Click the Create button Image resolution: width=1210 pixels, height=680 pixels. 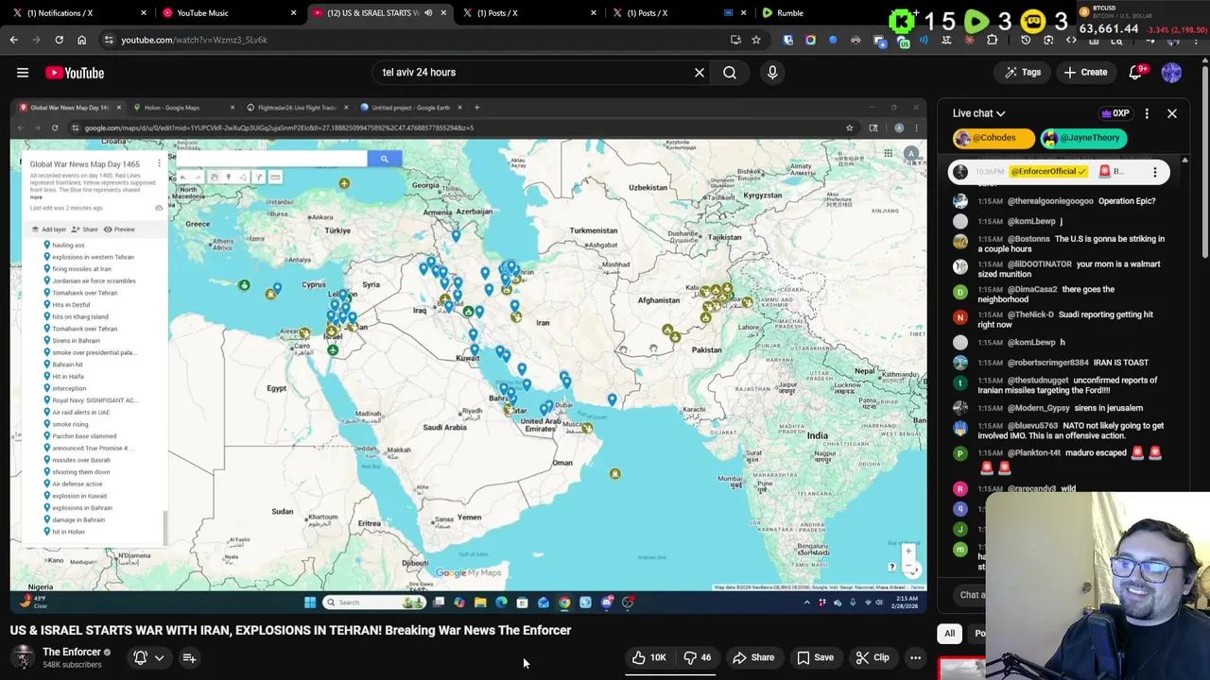click(x=1085, y=73)
